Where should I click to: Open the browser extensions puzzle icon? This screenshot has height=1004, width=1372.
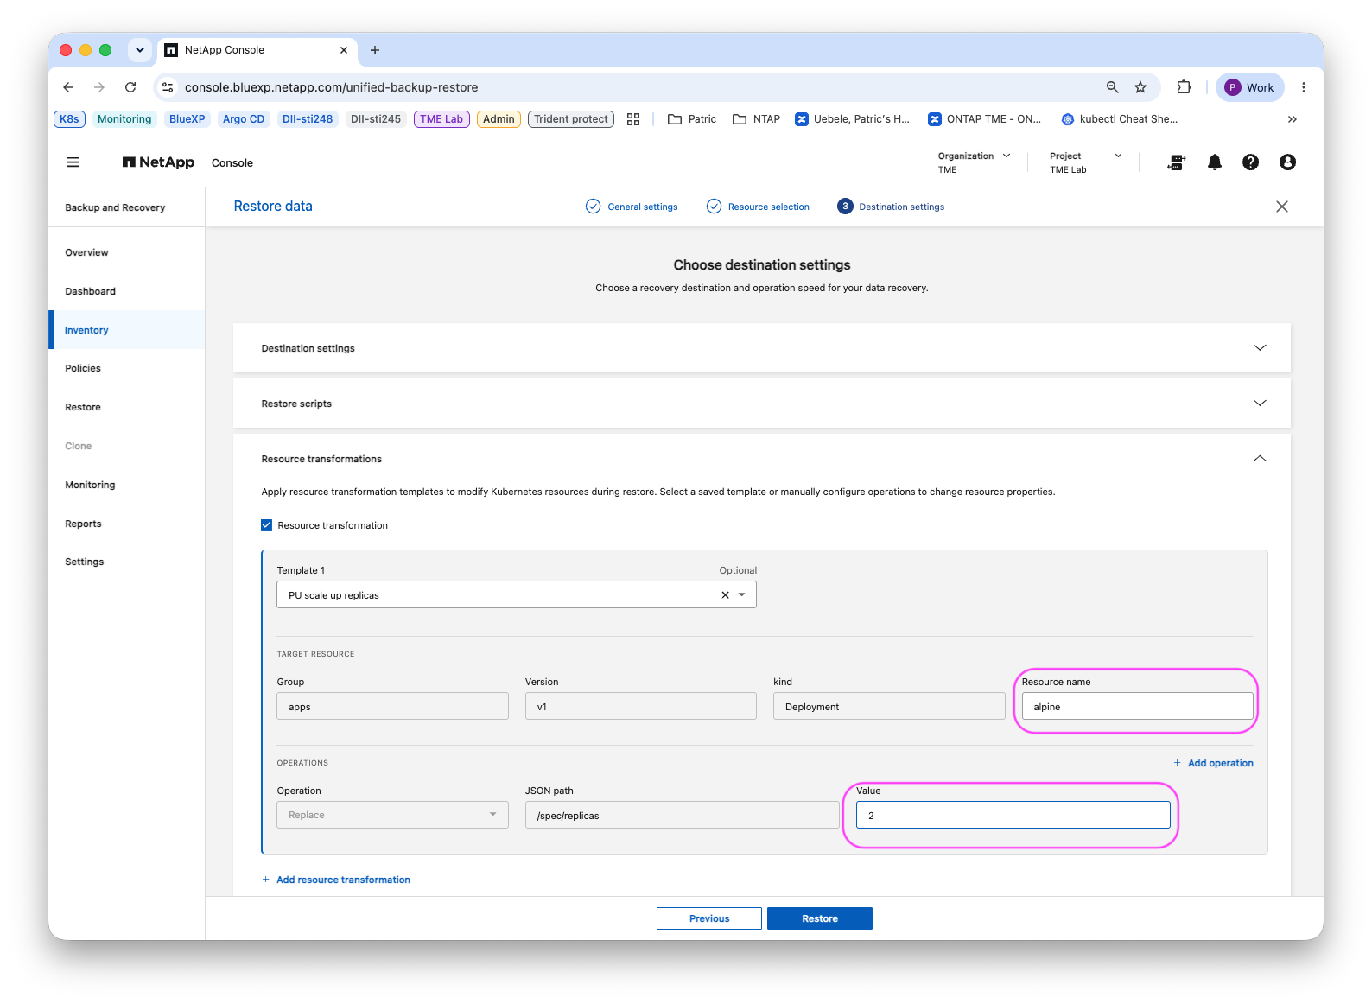[x=1185, y=87]
